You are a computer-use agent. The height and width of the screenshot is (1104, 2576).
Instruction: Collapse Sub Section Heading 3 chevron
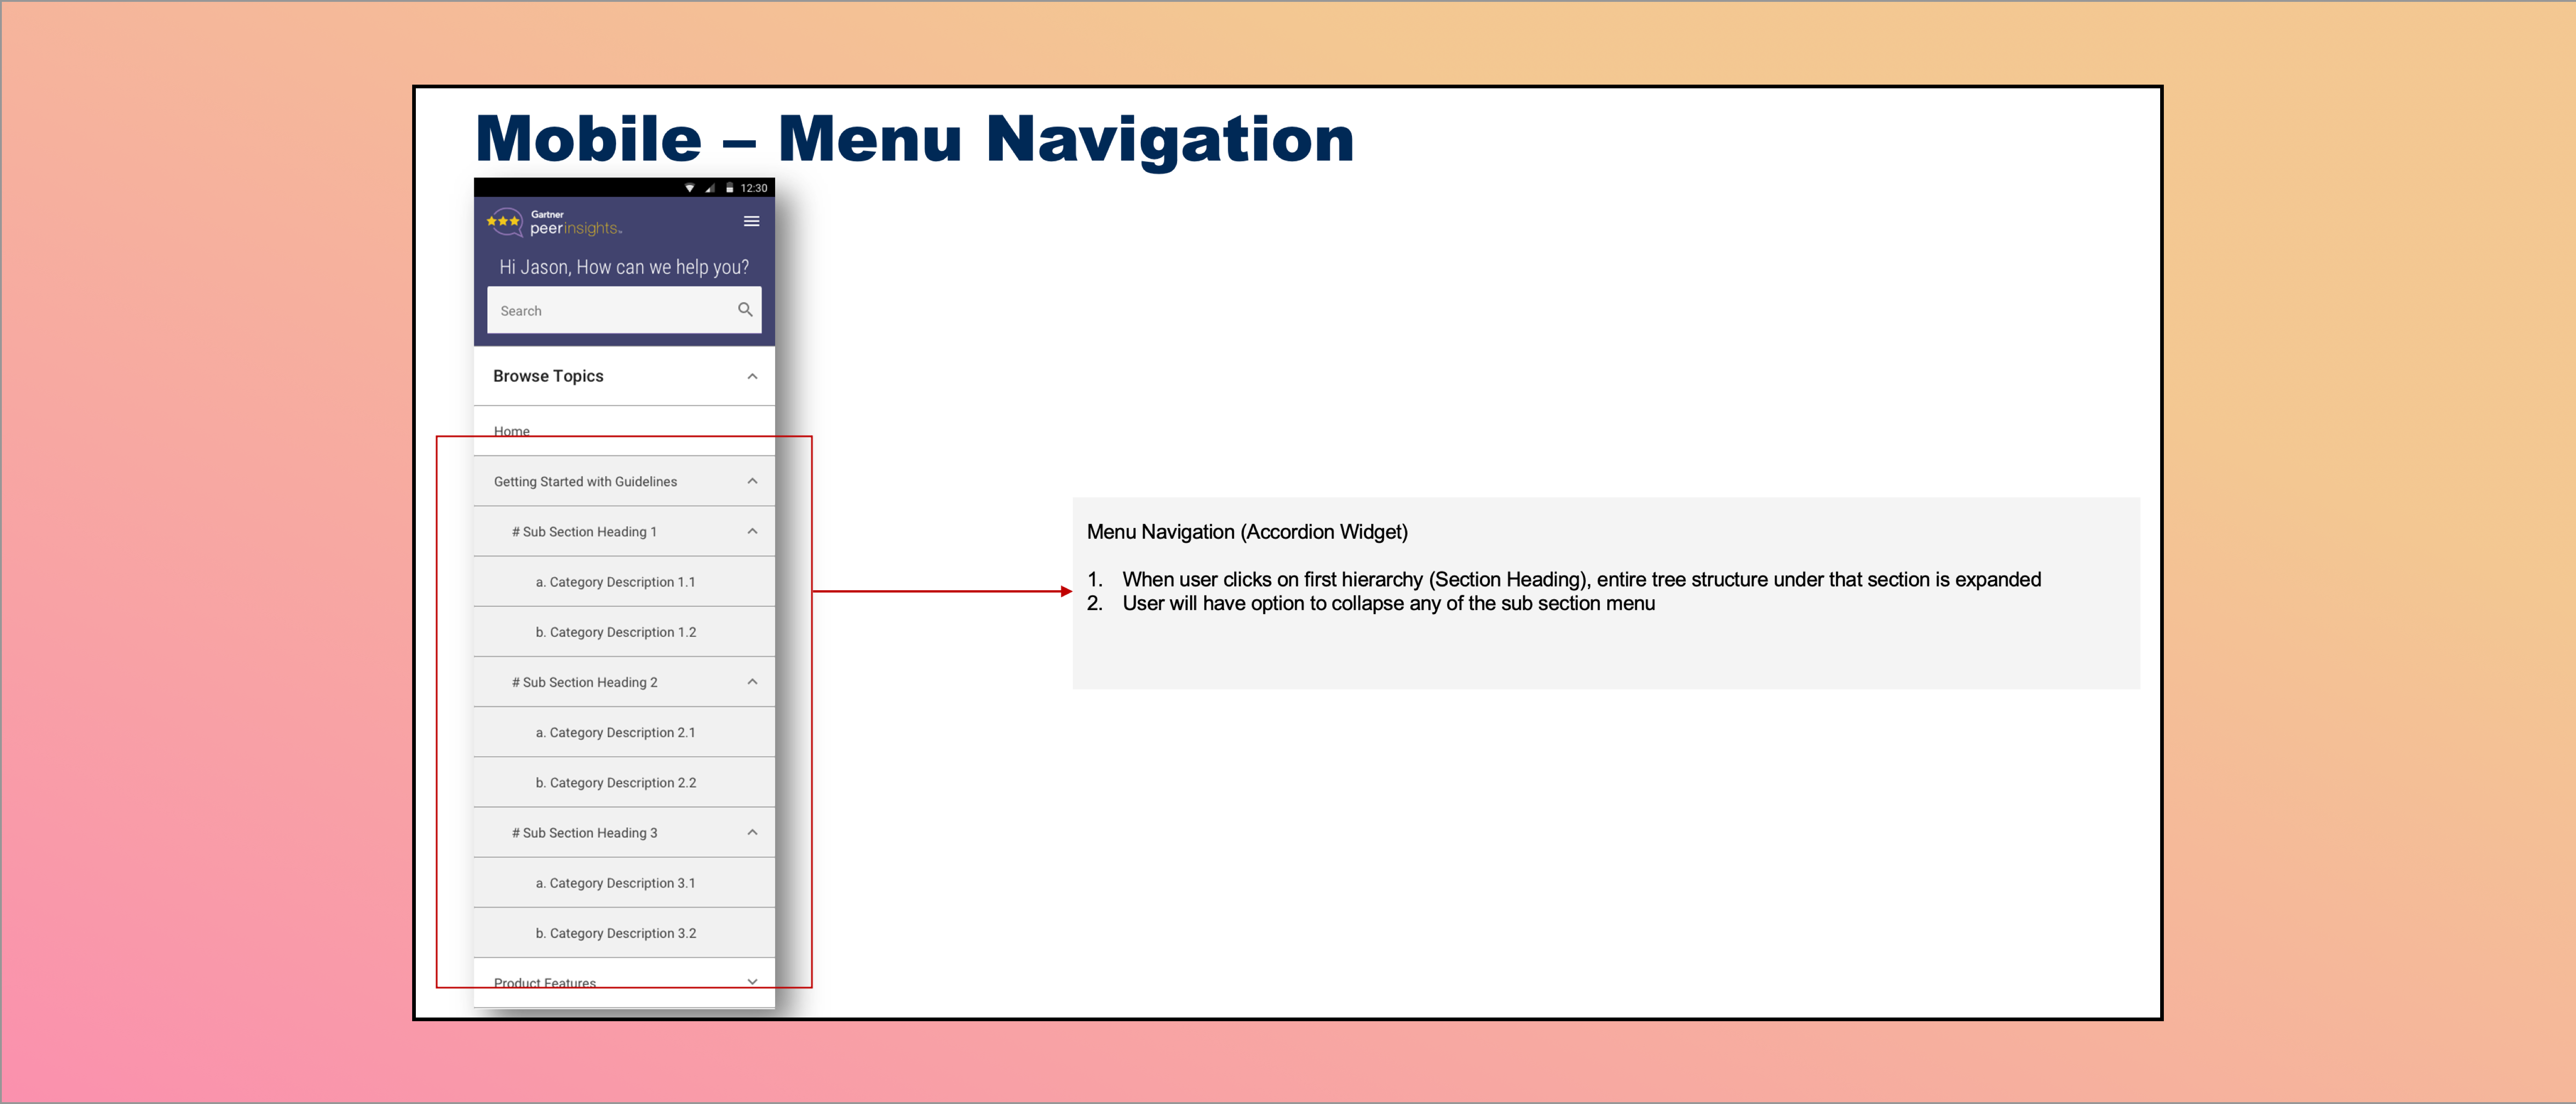coord(752,832)
